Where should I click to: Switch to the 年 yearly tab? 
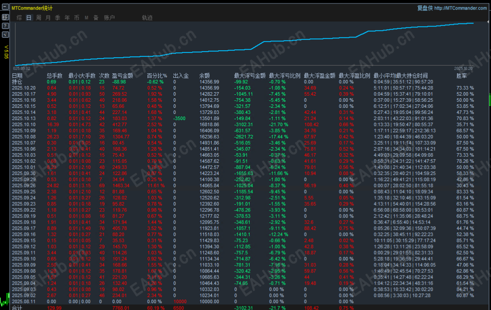click(67, 18)
